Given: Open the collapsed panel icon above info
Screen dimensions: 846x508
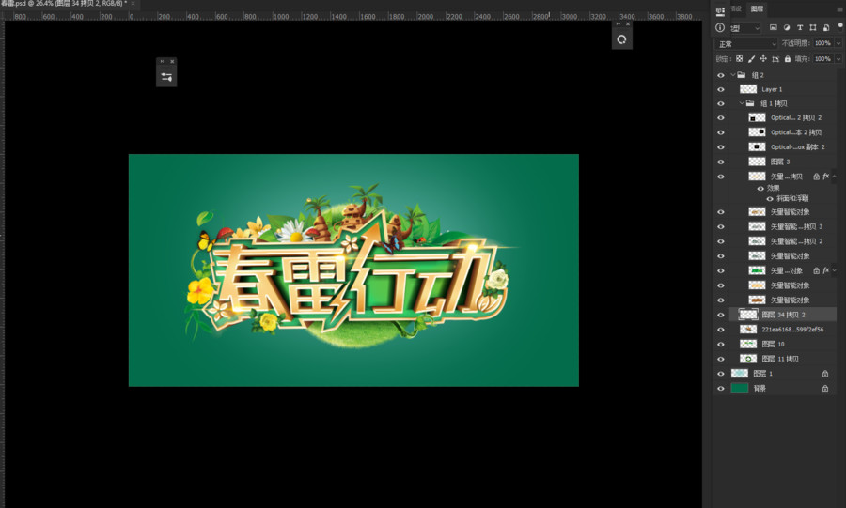Looking at the screenshot, I should (720, 10).
